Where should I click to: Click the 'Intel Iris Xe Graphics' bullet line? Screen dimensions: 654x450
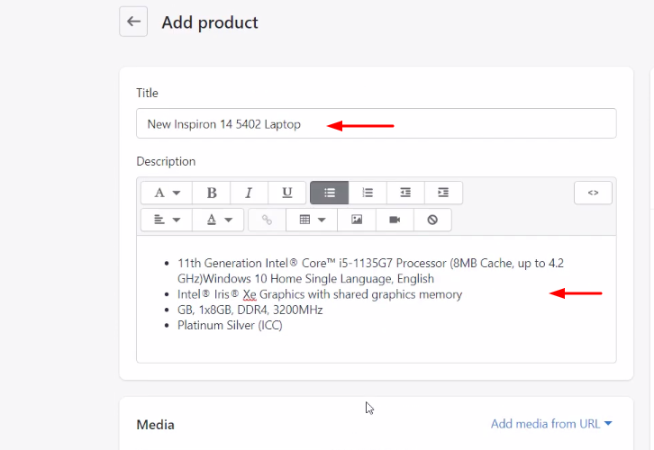pos(320,294)
